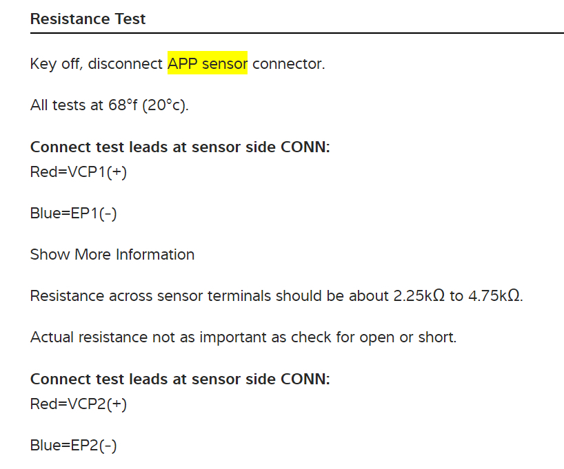Image resolution: width=564 pixels, height=469 pixels.
Task: Click the 2.25kΩ resistance value
Action: point(419,296)
